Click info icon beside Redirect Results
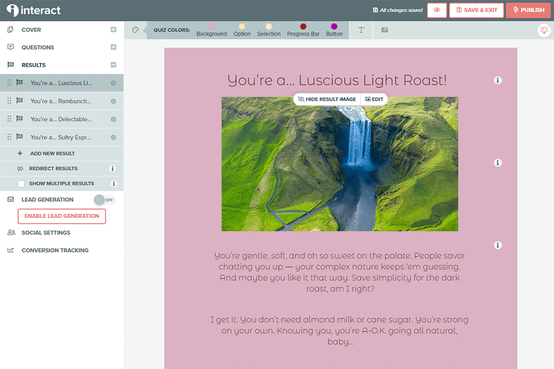 tap(113, 168)
